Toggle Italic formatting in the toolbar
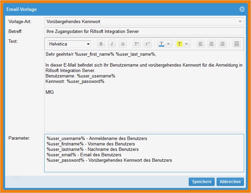 [112, 44]
